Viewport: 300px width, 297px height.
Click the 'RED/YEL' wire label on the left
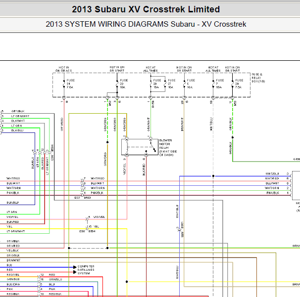pyautogui.click(x=13, y=275)
